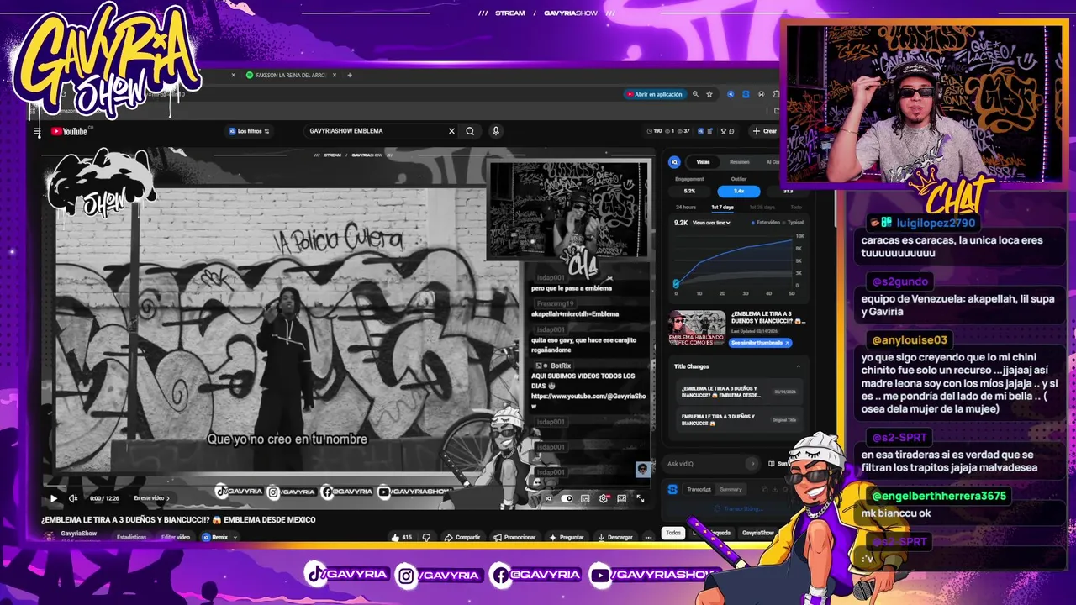This screenshot has width=1076, height=605.
Task: Click Estadísticas under the video title
Action: click(131, 537)
